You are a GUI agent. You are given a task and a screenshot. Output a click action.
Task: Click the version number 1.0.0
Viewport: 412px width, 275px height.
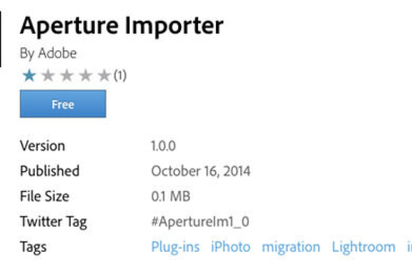(x=163, y=146)
